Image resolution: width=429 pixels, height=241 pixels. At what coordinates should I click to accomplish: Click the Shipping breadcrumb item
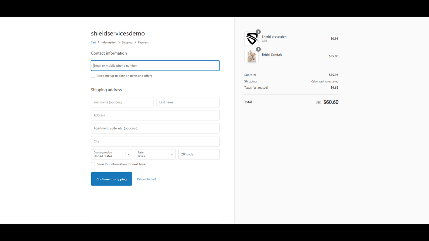click(x=127, y=42)
